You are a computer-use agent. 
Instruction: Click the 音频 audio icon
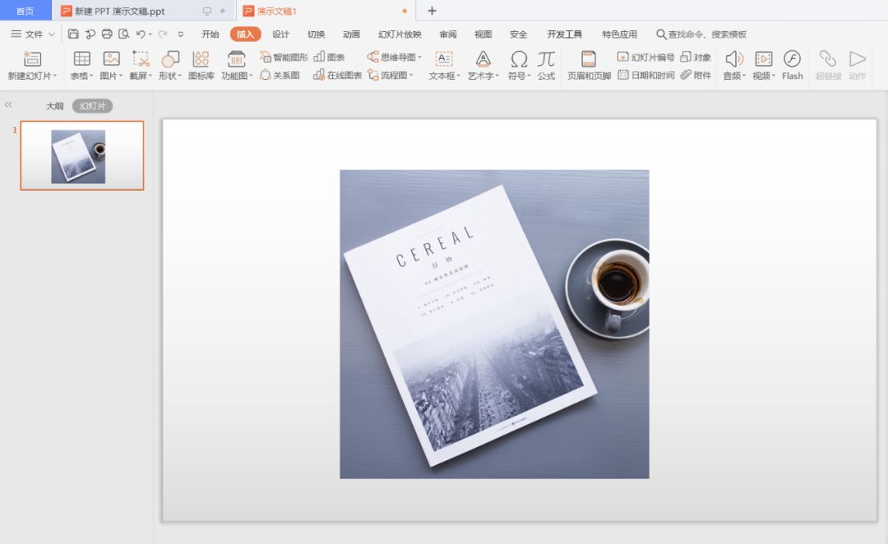tap(734, 59)
